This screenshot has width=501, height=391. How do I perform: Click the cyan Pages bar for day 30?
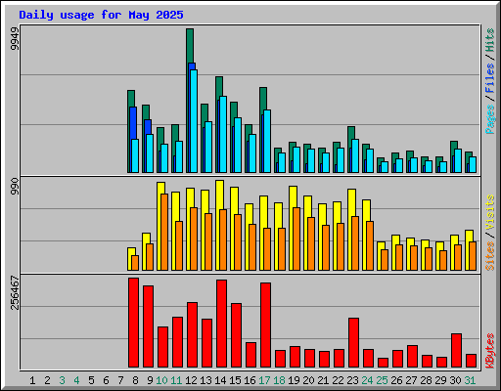pos(458,160)
